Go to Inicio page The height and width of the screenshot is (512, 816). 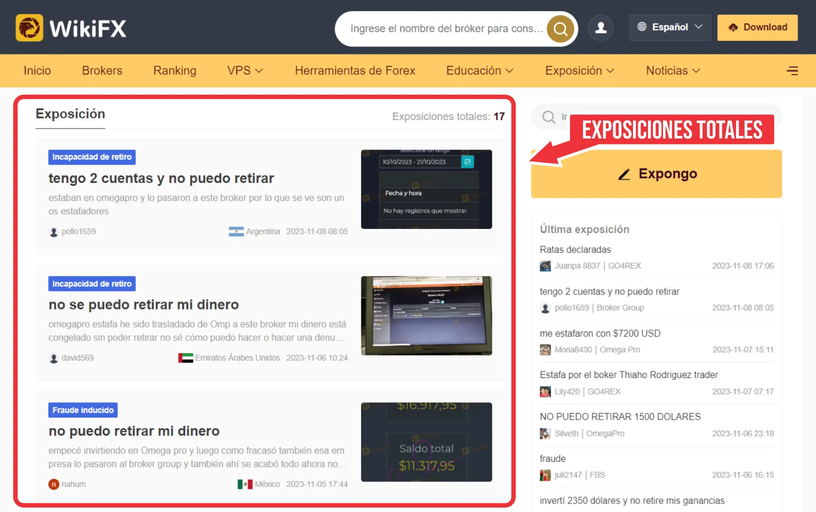[x=37, y=70]
